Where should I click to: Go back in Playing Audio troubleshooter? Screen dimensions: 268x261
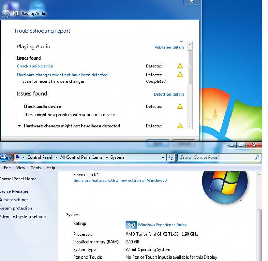6,13
